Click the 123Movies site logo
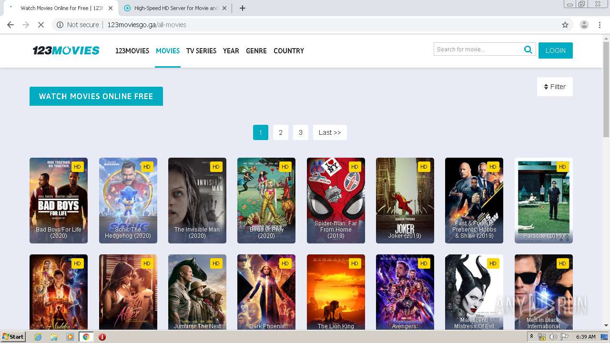This screenshot has width=610, height=343. point(66,50)
